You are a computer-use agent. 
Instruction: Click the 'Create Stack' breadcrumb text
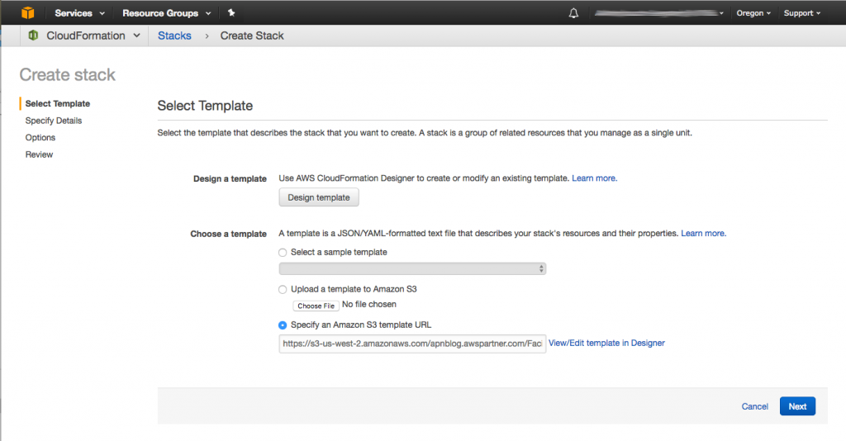tap(252, 36)
